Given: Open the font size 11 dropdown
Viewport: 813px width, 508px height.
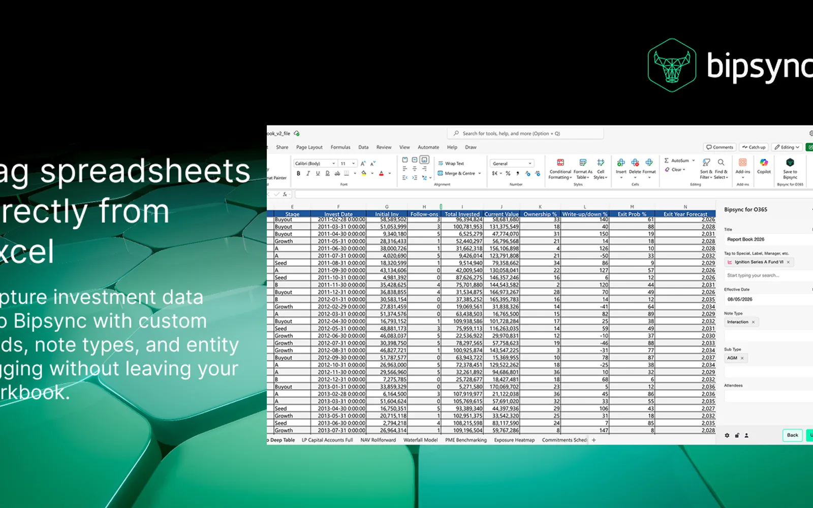Looking at the screenshot, I should (x=348, y=164).
